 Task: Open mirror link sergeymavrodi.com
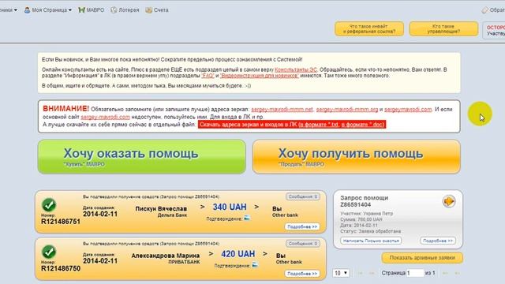click(x=408, y=110)
